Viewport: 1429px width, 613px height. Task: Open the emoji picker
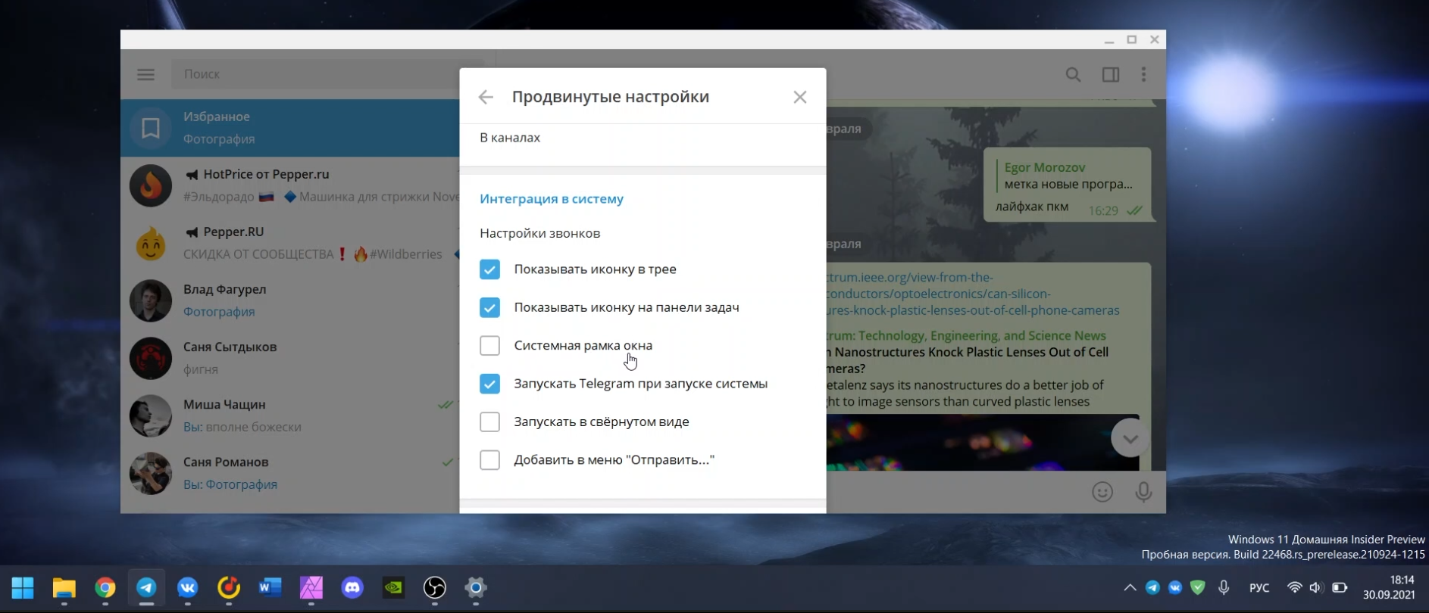pyautogui.click(x=1102, y=492)
